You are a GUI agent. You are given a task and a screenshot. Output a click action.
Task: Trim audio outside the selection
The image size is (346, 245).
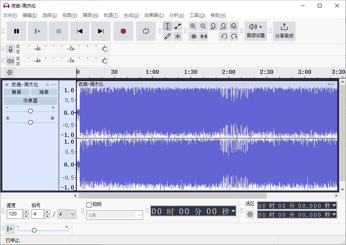(x=193, y=36)
